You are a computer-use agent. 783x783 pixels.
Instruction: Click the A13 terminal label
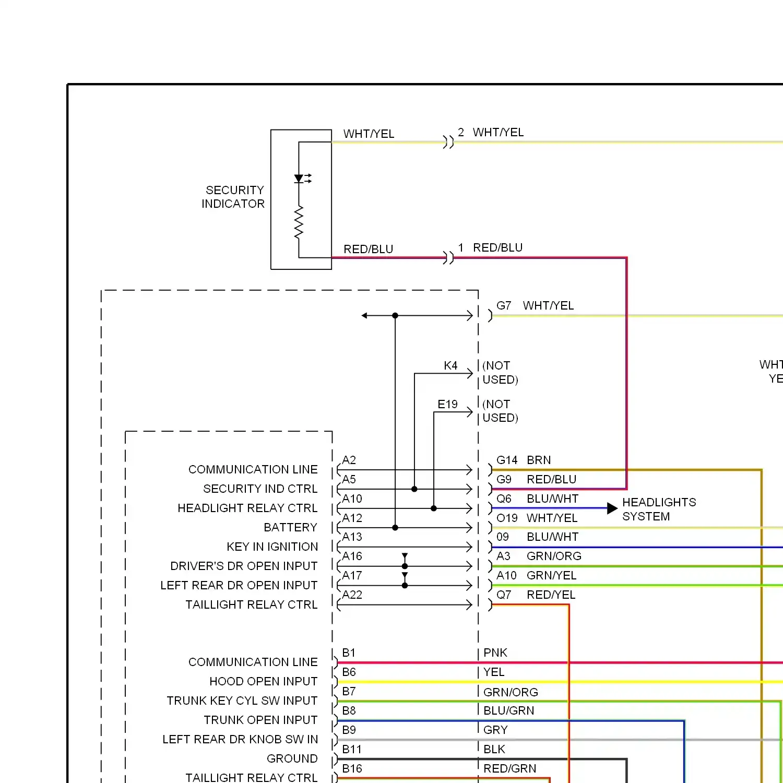pos(352,537)
